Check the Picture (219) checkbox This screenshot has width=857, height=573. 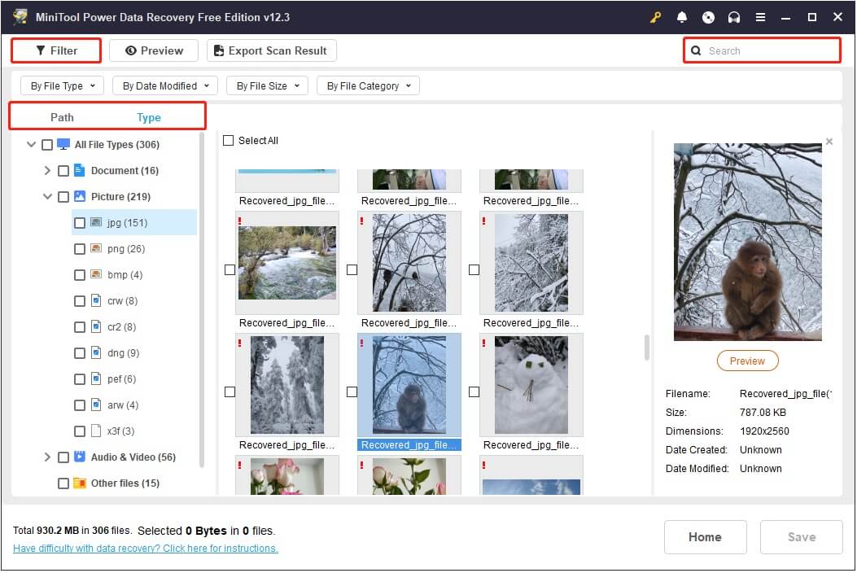[x=63, y=197]
